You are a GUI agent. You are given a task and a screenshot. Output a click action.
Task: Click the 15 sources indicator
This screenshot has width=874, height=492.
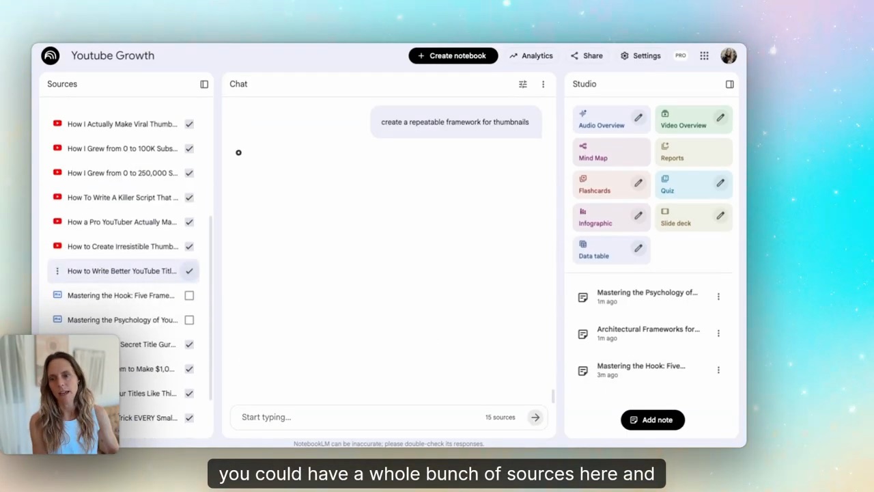pos(501,418)
